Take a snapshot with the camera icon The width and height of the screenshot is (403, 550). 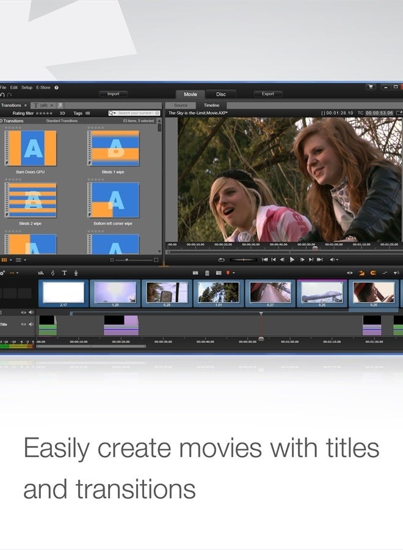click(x=219, y=273)
